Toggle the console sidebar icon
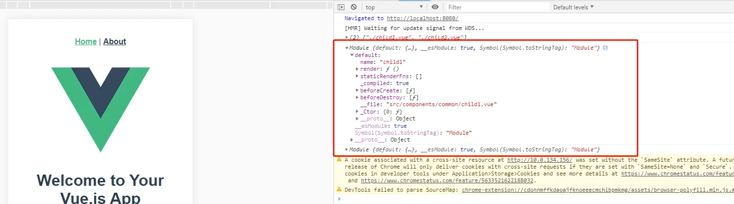 (x=341, y=7)
